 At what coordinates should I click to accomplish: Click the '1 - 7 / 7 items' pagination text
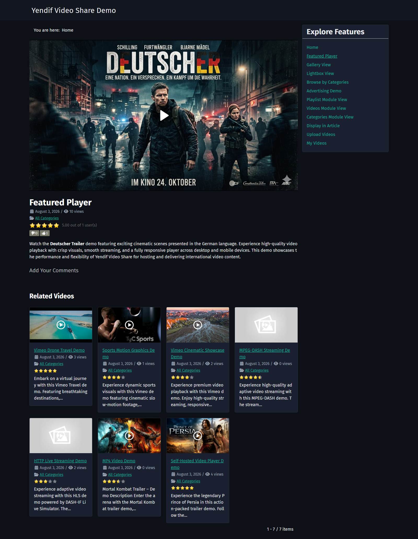pos(280,529)
